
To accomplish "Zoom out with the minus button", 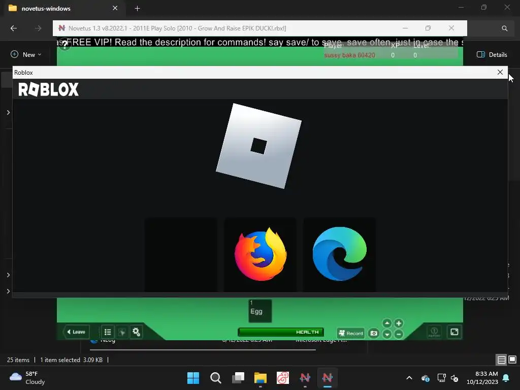I will pos(399,334).
